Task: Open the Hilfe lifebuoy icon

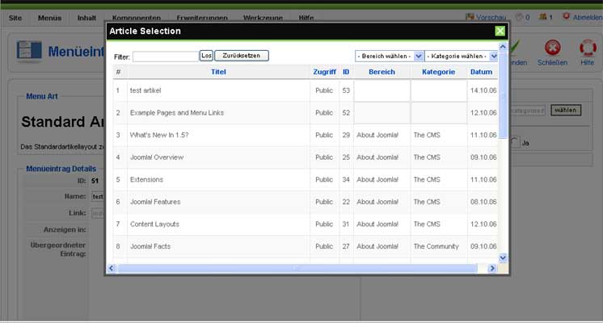Action: pyautogui.click(x=588, y=48)
